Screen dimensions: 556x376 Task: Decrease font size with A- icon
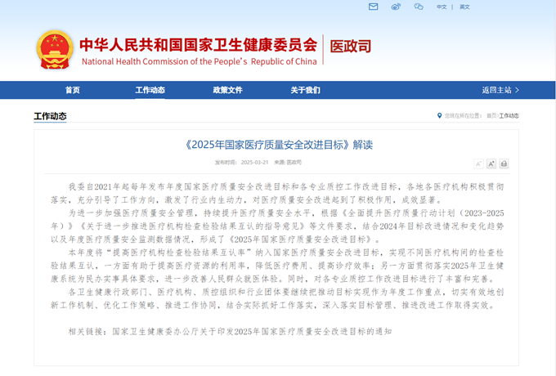pos(478,163)
